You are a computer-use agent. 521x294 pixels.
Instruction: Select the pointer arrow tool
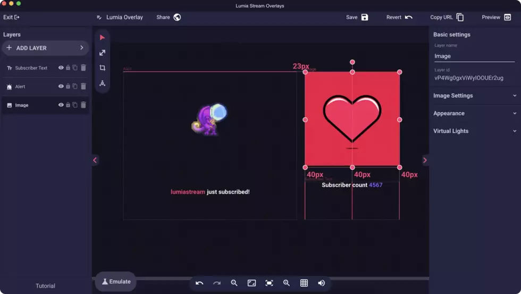(102, 38)
